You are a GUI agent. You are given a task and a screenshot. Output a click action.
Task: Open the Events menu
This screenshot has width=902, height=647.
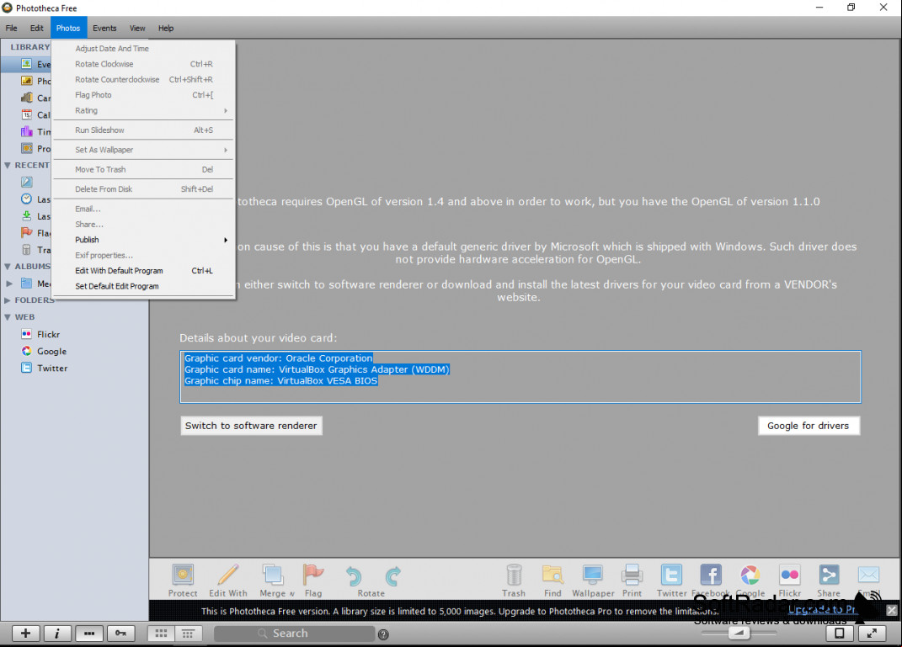pyautogui.click(x=104, y=28)
